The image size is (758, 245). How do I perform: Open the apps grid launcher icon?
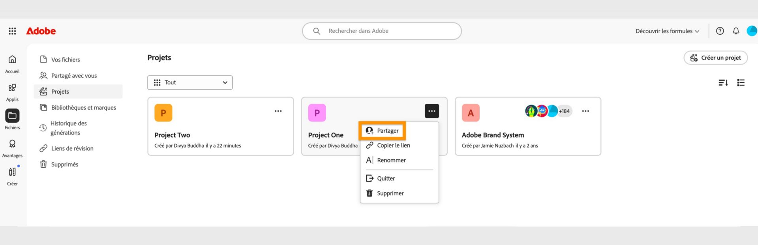tap(12, 31)
